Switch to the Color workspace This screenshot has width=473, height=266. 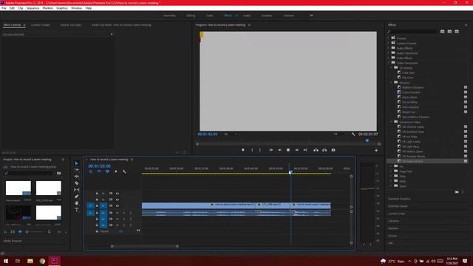tap(210, 16)
